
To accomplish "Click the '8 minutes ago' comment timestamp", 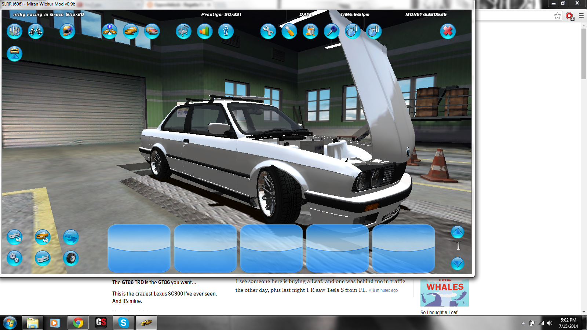I will point(385,290).
